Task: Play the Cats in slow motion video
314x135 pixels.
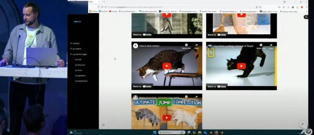Action: coord(167,66)
